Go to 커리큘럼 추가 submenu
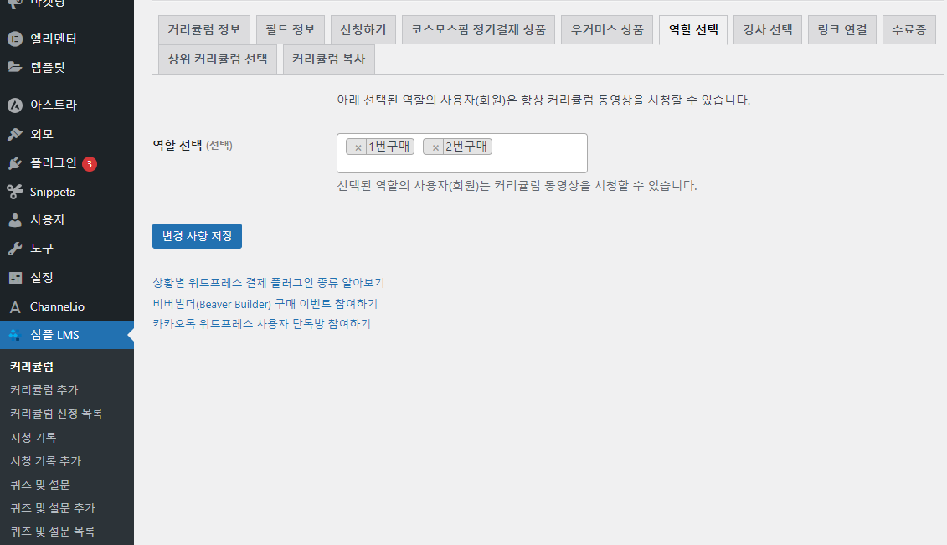This screenshot has height=545, width=947. click(44, 390)
